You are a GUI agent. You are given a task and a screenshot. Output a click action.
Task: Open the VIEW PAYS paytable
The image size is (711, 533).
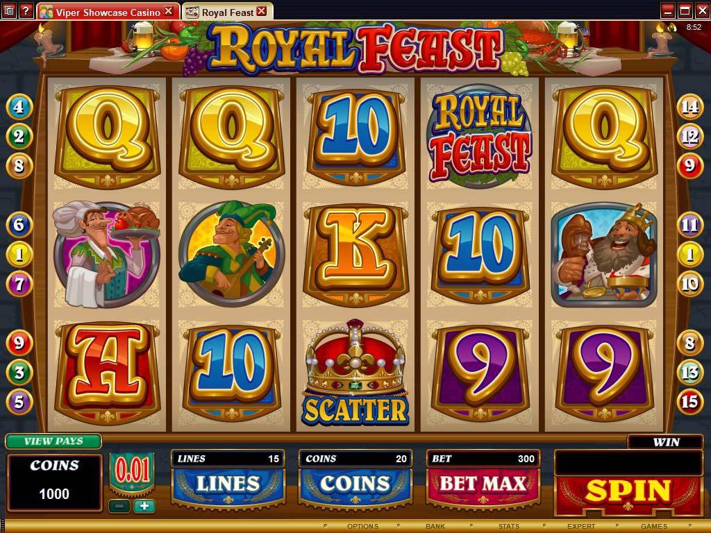point(53,441)
